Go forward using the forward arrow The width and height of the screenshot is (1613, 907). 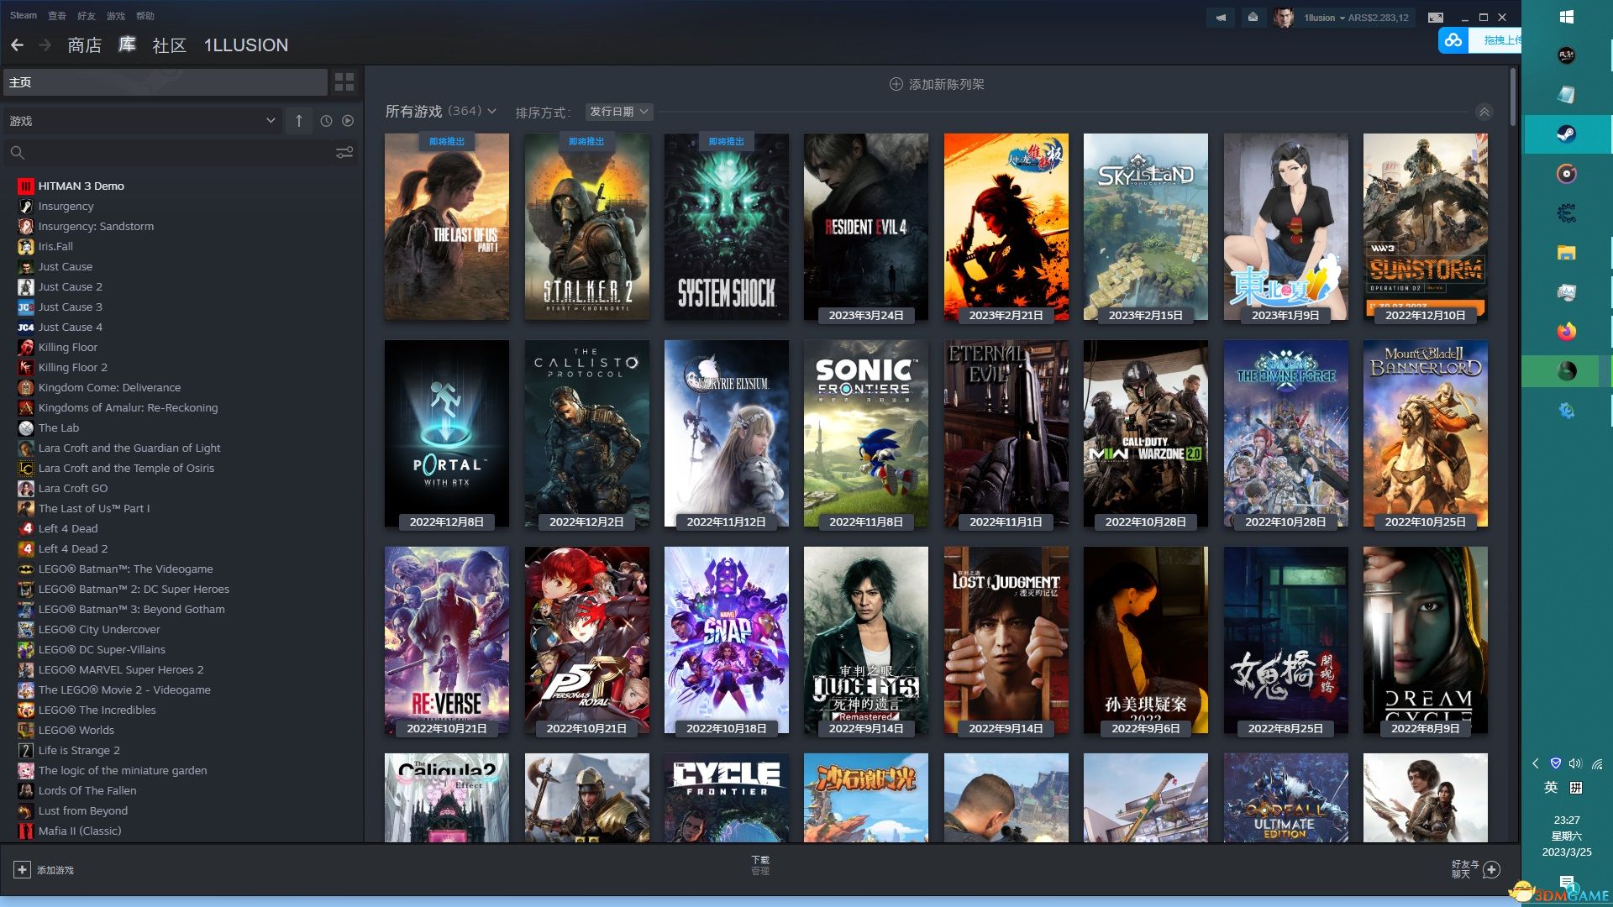click(45, 45)
